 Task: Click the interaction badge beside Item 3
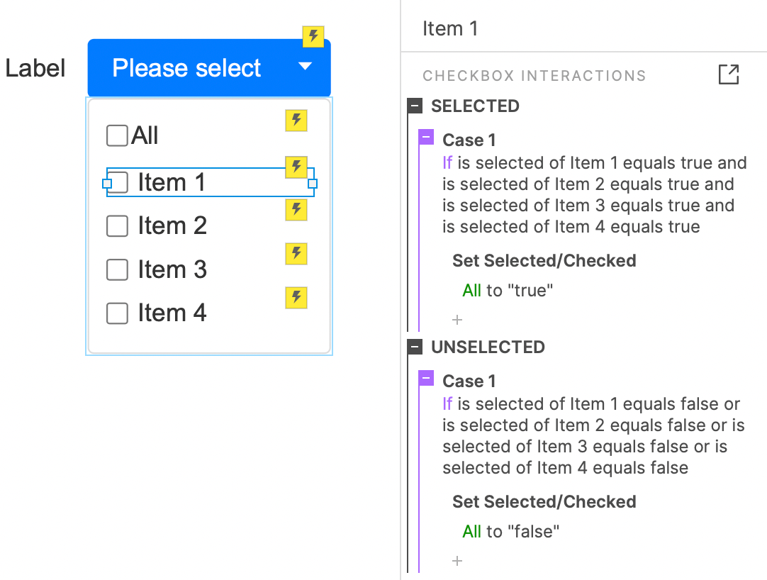coord(296,254)
